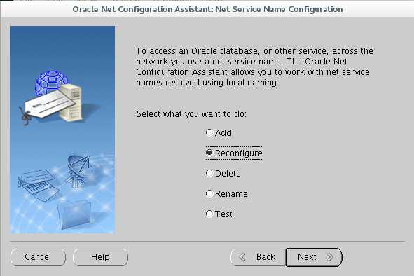Click the 'Select what you want to do' label
The width and height of the screenshot is (414, 276).
(191, 114)
